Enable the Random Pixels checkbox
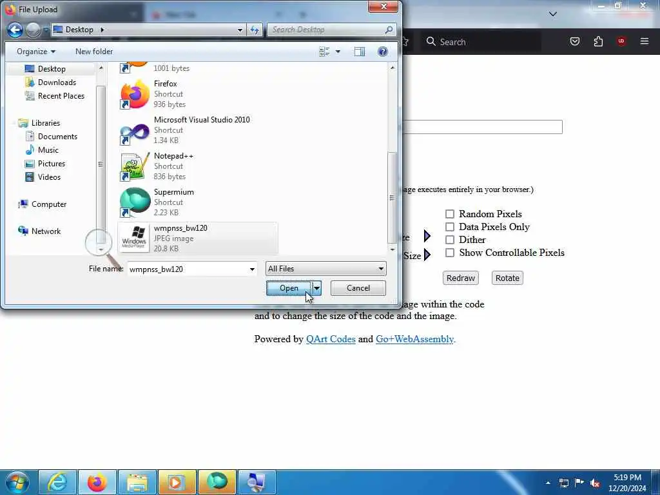 coord(450,214)
